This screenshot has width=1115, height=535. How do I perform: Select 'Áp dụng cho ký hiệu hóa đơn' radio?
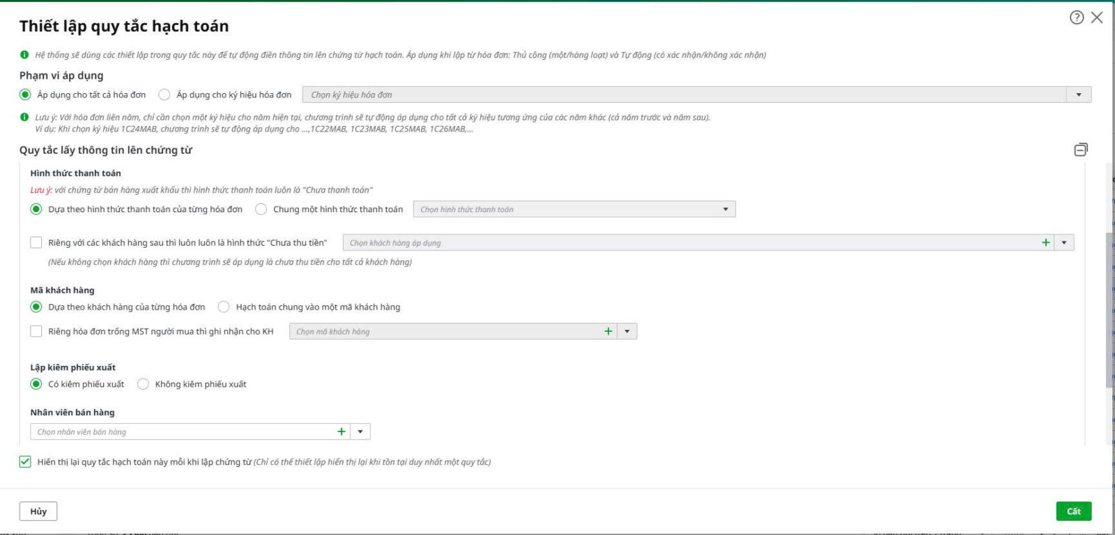[x=164, y=95]
